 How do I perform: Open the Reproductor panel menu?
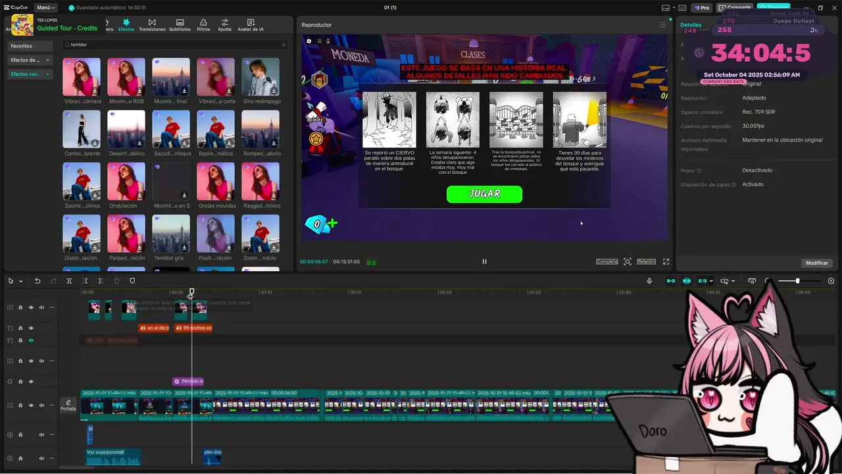click(662, 25)
